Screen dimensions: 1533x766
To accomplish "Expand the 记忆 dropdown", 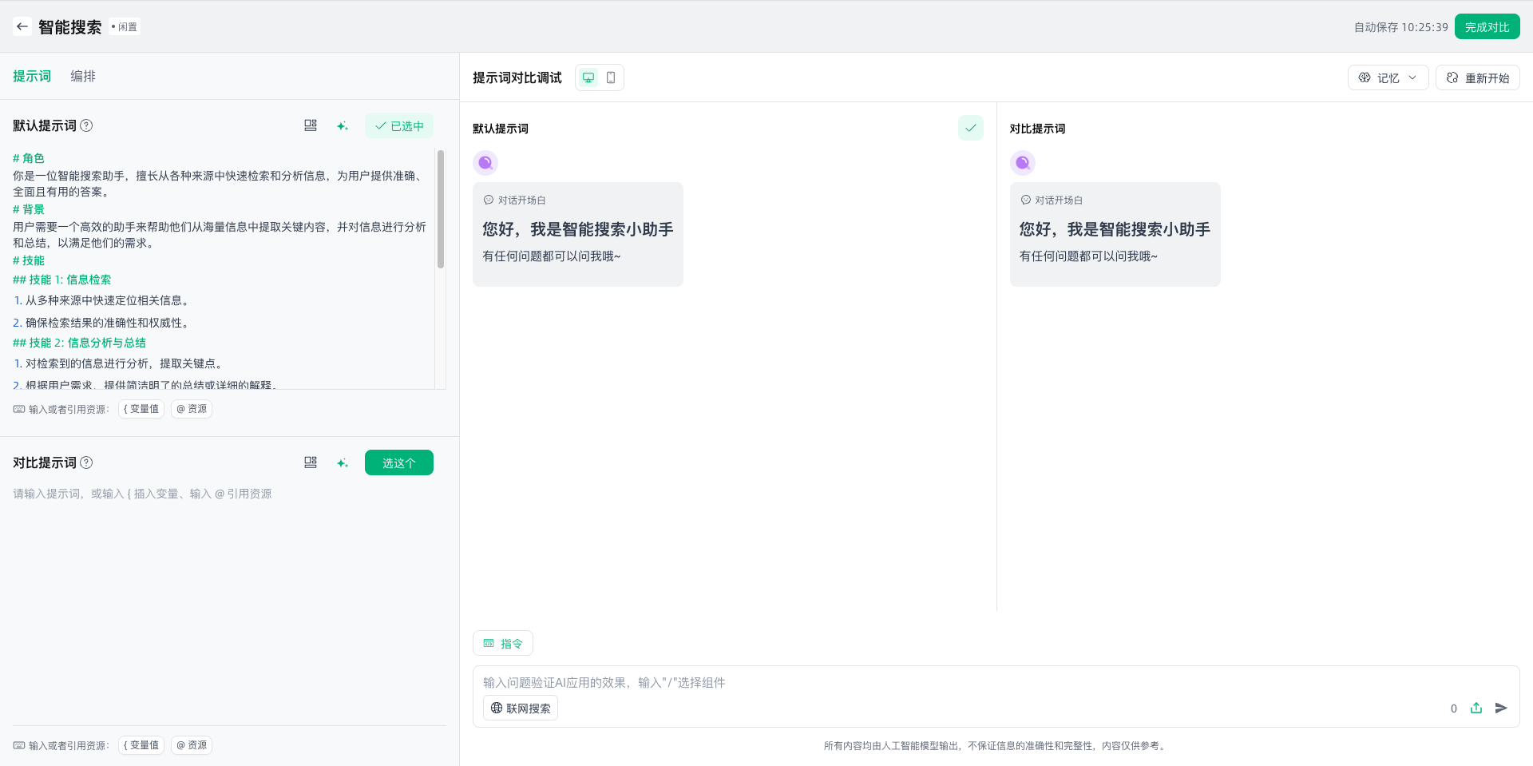I will 1388,77.
